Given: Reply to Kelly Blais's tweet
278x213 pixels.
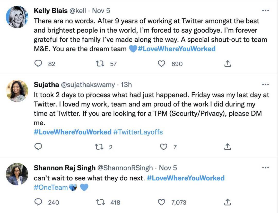Looking at the screenshot, I should (x=38, y=63).
